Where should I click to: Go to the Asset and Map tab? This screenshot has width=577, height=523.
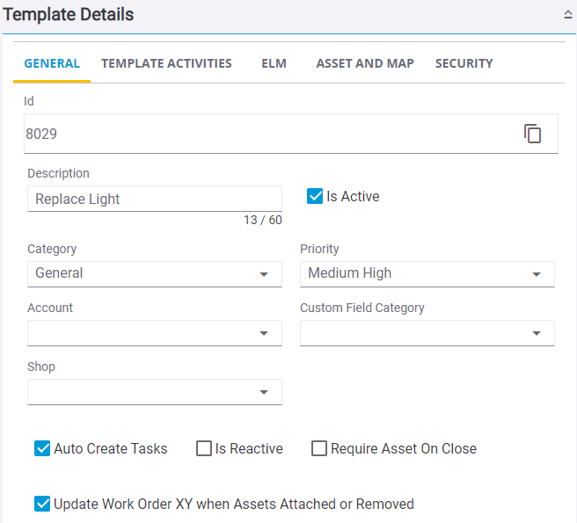pos(365,63)
